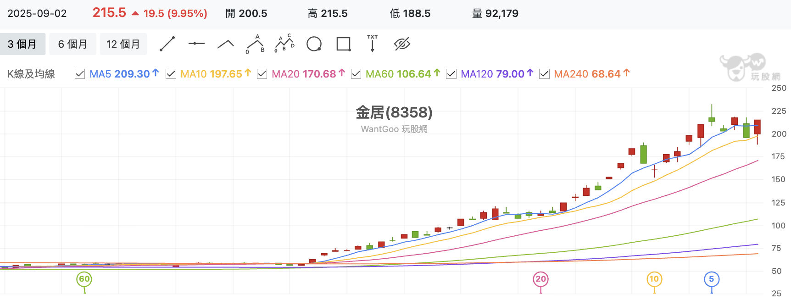The image size is (791, 300).
Task: Switch to the 3 個月 range tab
Action: point(22,44)
